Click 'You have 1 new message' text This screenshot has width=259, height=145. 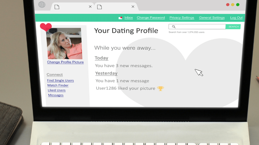pos(123,81)
